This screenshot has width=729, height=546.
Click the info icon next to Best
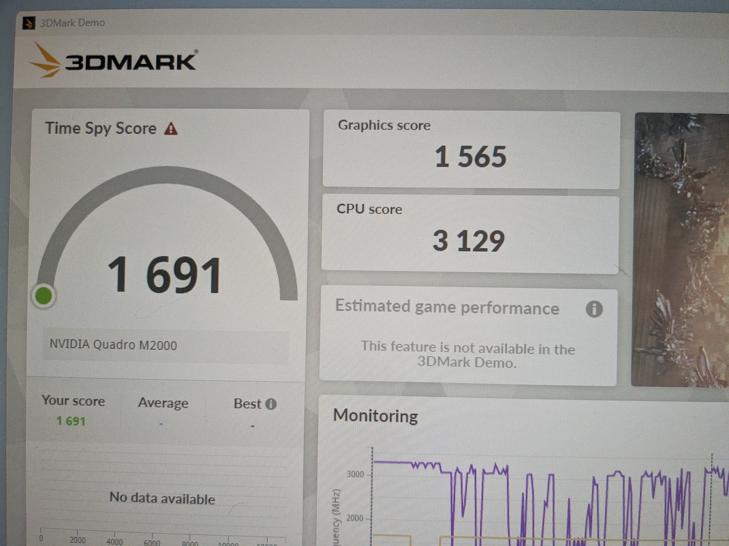coord(271,404)
